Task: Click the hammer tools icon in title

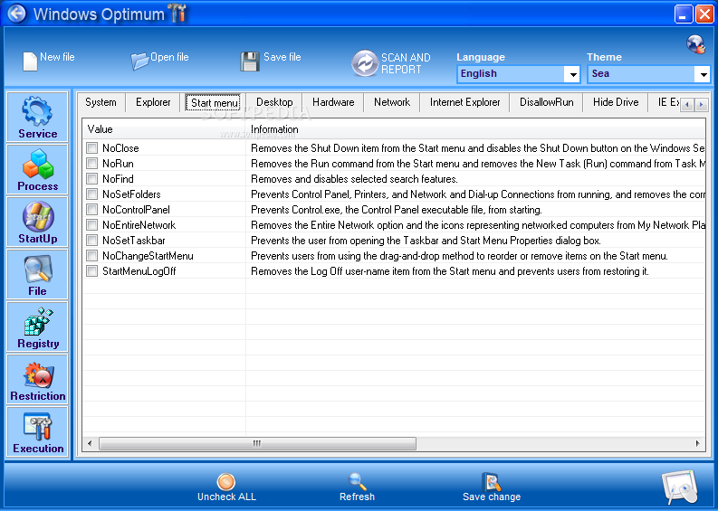Action: click(177, 14)
